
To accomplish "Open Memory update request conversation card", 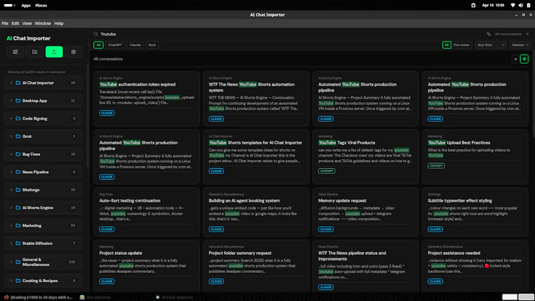I will [365, 212].
